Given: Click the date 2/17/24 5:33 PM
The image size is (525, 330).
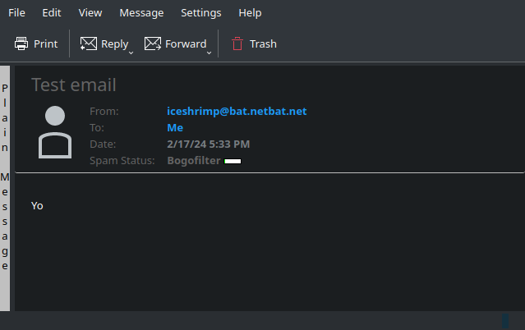Looking at the screenshot, I should [208, 144].
